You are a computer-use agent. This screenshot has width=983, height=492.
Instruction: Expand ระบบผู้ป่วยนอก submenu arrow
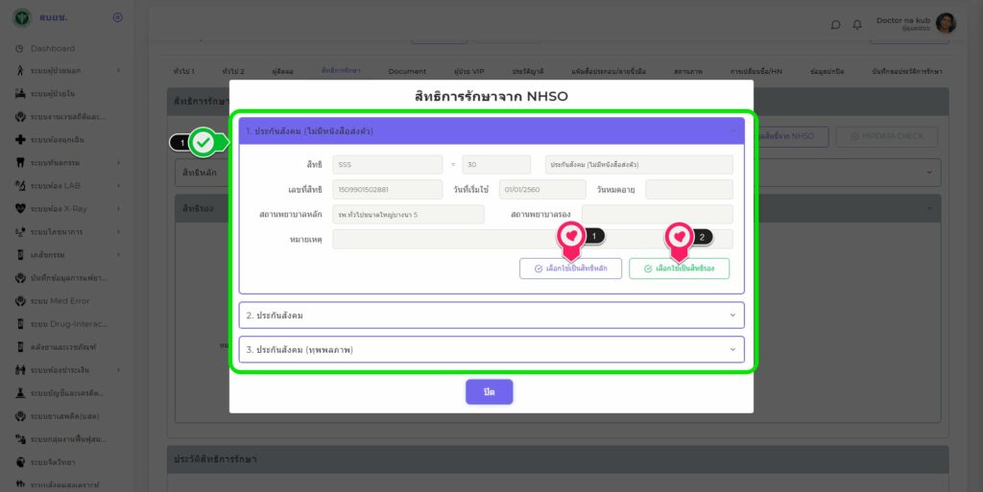tap(118, 71)
